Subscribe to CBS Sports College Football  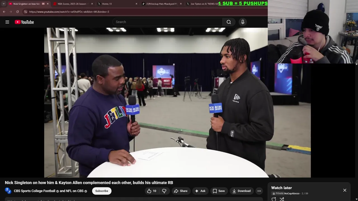coord(102,191)
